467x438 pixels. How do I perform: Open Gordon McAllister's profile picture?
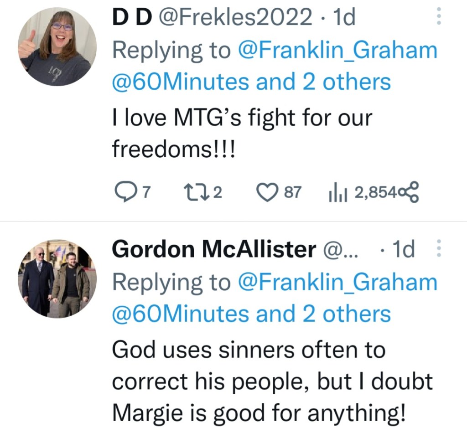[57, 278]
